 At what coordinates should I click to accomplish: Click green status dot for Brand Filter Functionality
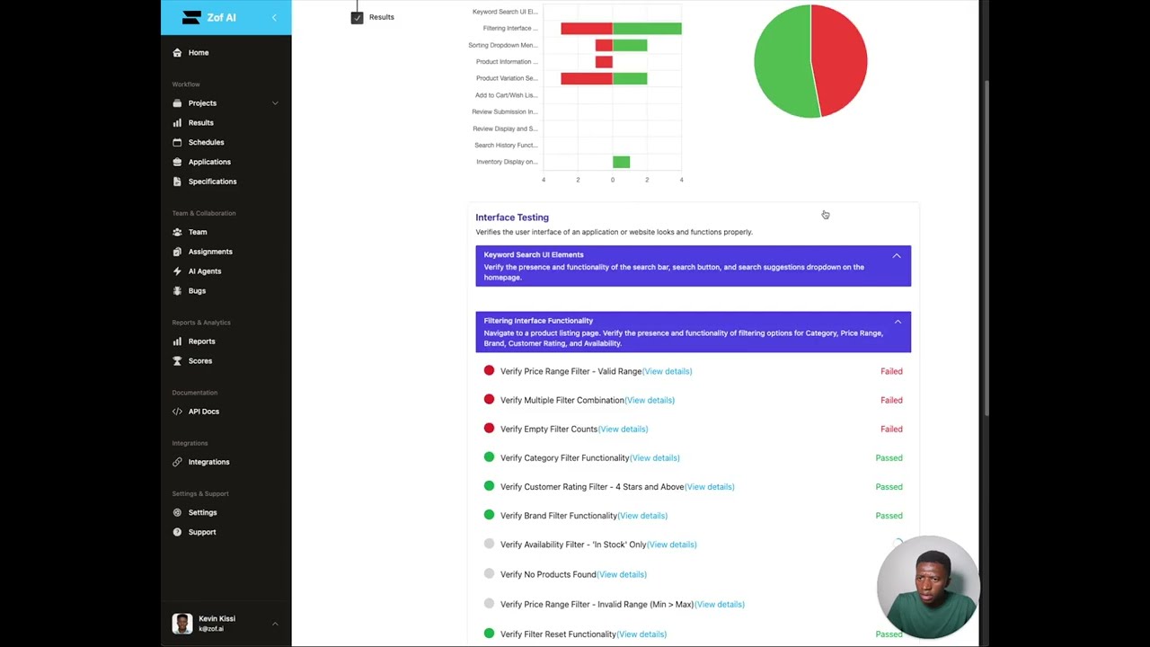[489, 515]
